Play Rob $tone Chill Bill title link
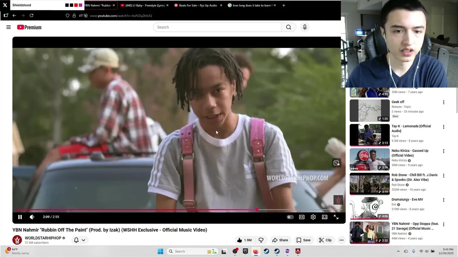 (x=414, y=177)
